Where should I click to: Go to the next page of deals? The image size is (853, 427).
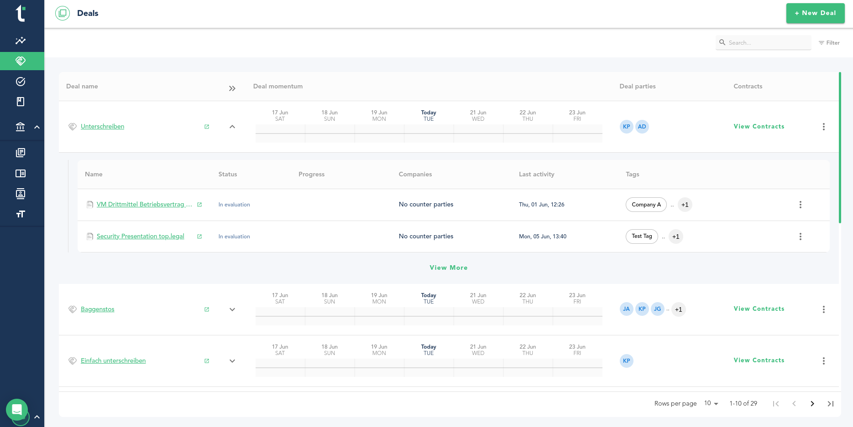point(812,403)
